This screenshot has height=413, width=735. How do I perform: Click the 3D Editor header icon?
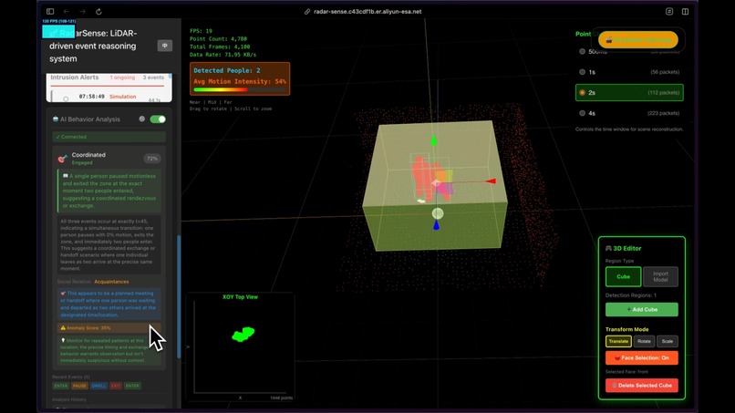608,249
